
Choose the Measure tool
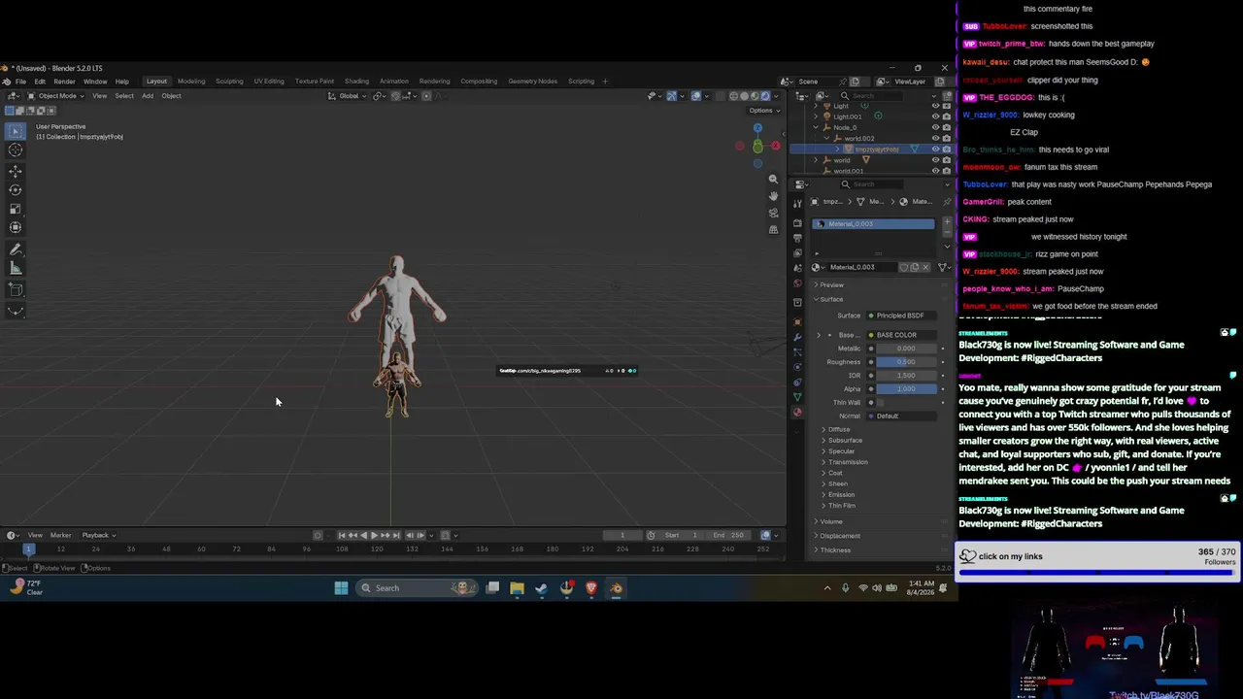[x=16, y=268]
